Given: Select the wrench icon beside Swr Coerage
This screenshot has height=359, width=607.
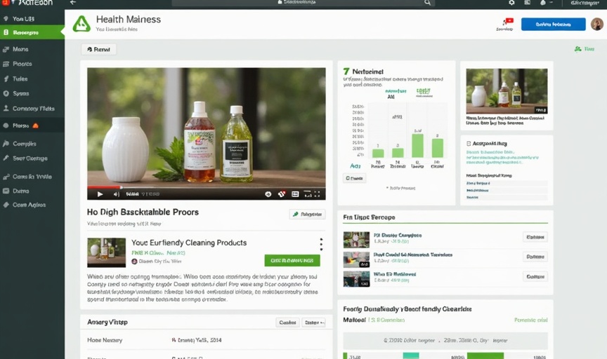Looking at the screenshot, I should (x=6, y=158).
